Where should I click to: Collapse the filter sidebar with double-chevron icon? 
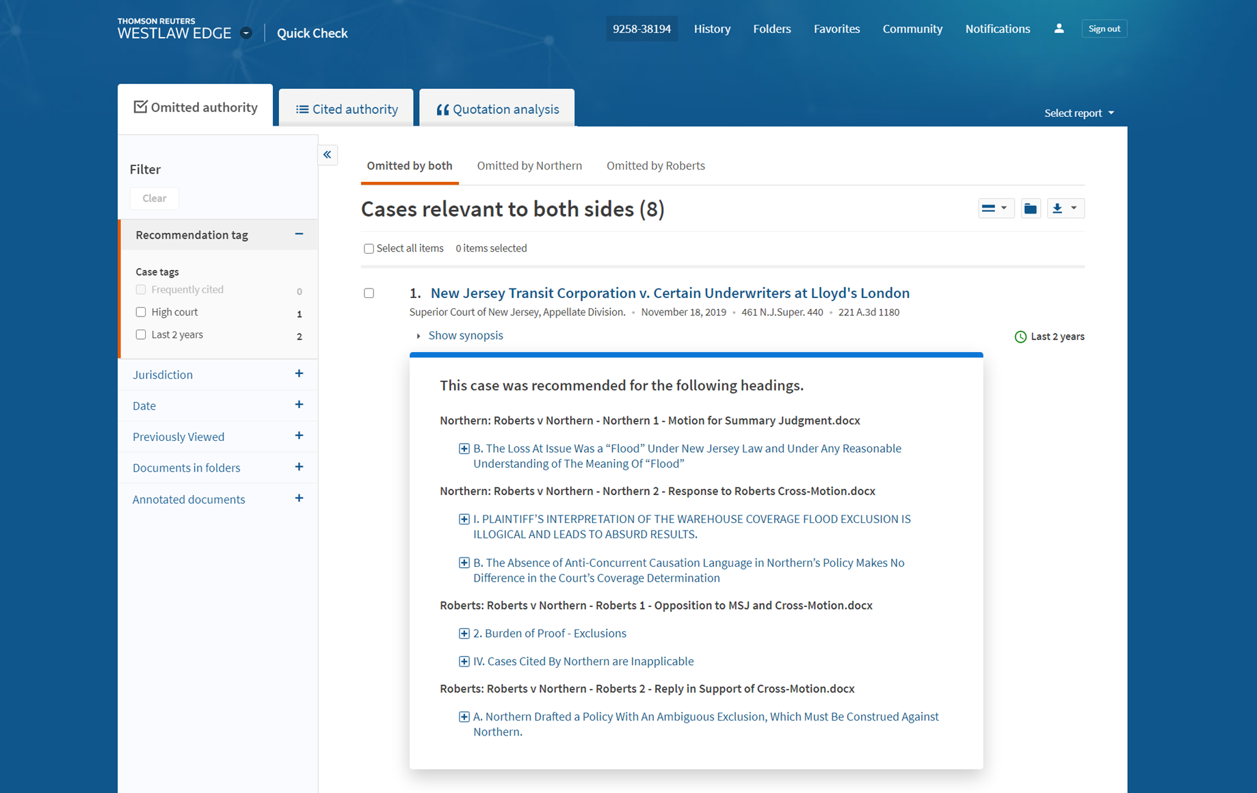pyautogui.click(x=328, y=154)
